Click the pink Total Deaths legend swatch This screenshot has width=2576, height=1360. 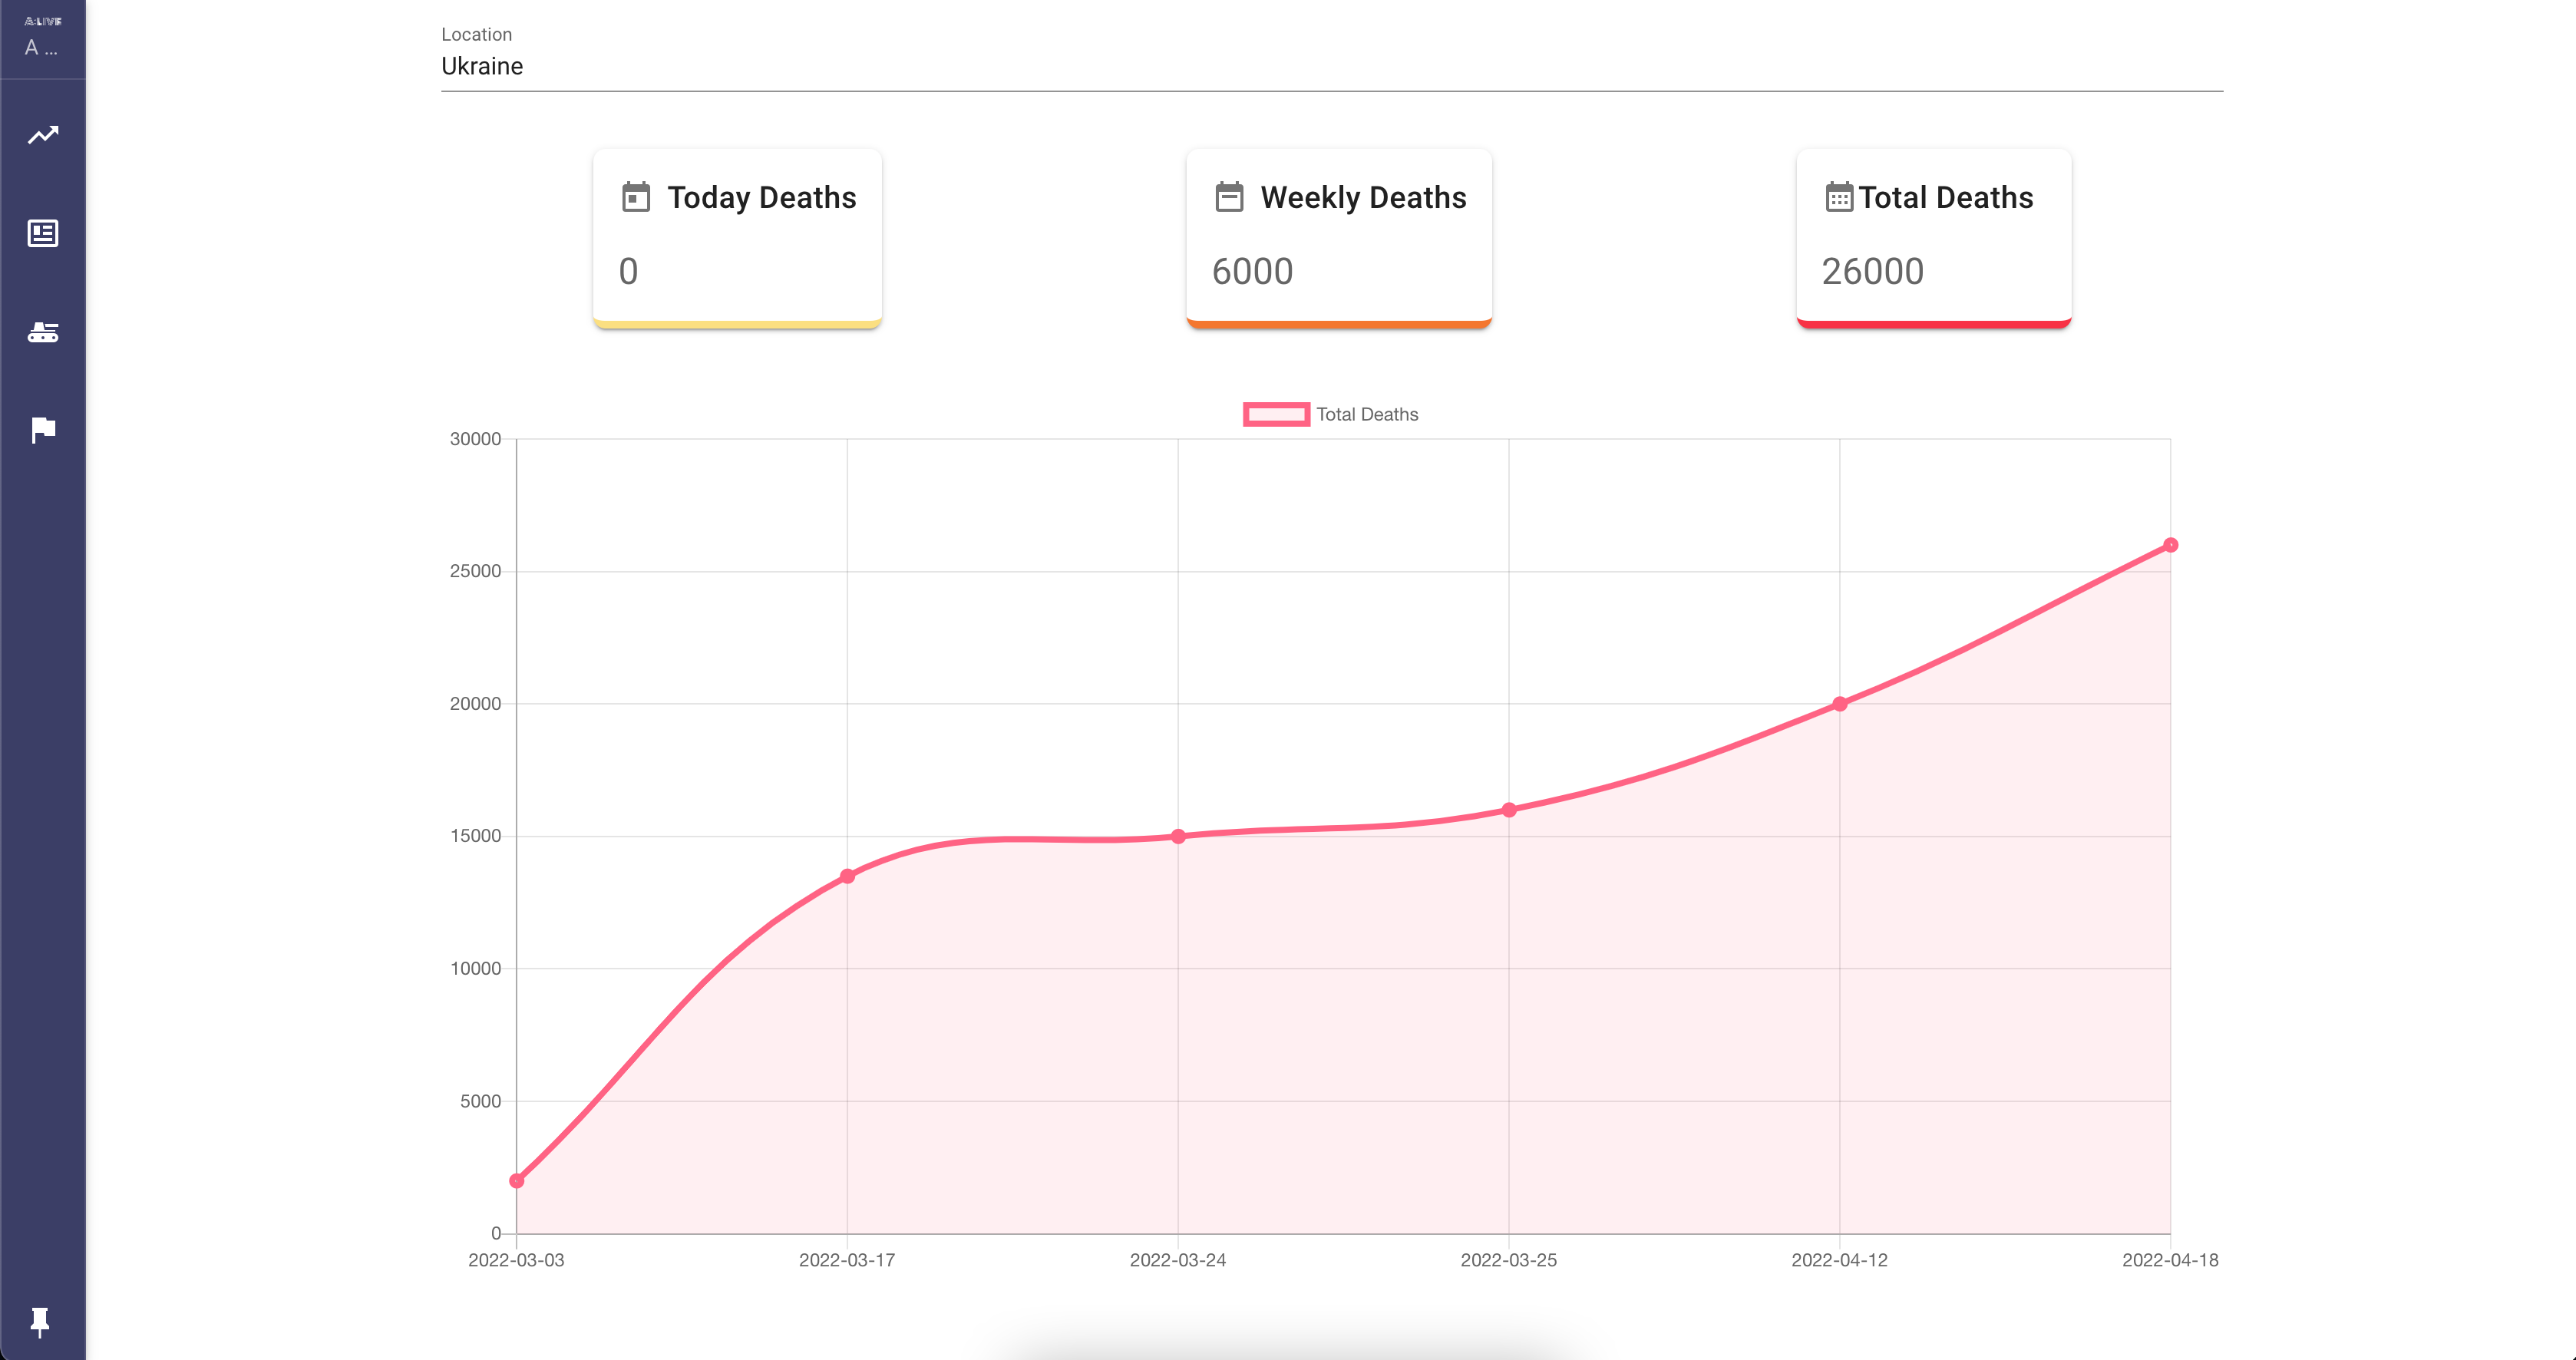(x=1276, y=414)
